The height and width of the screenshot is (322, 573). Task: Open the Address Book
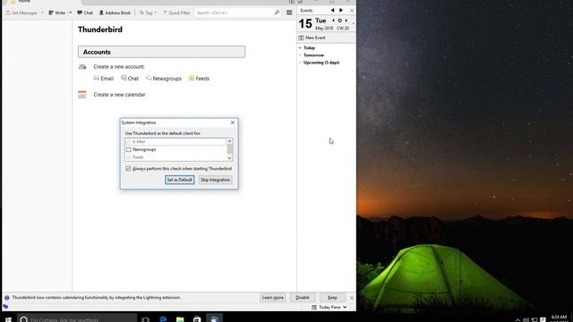pos(115,13)
